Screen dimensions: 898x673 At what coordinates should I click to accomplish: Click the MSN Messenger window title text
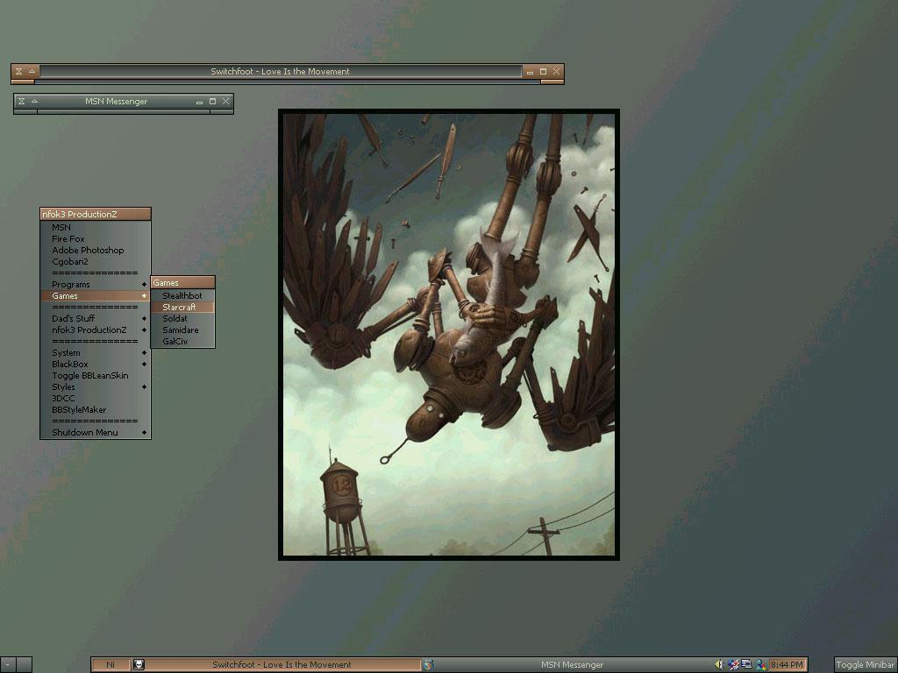[117, 102]
